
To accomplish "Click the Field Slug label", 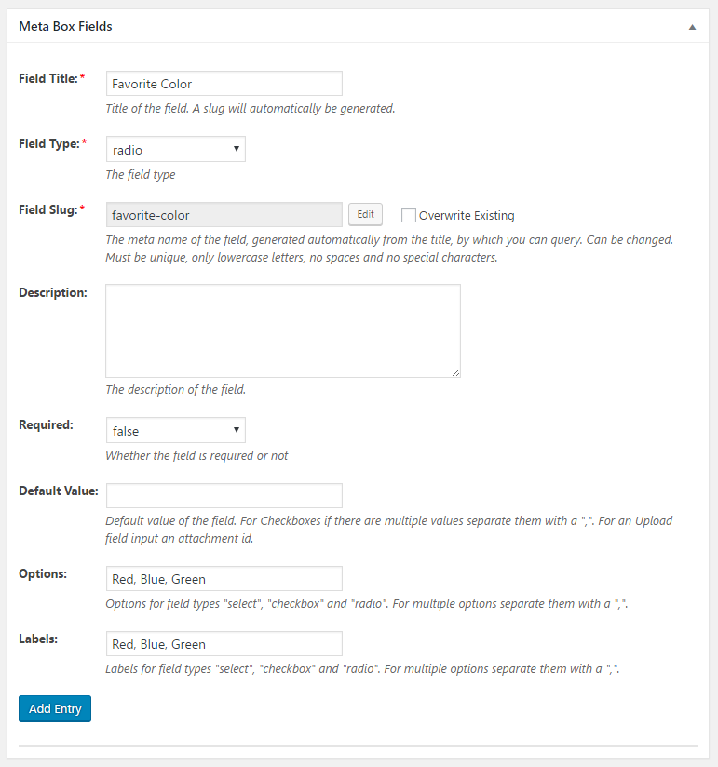I will 48,209.
